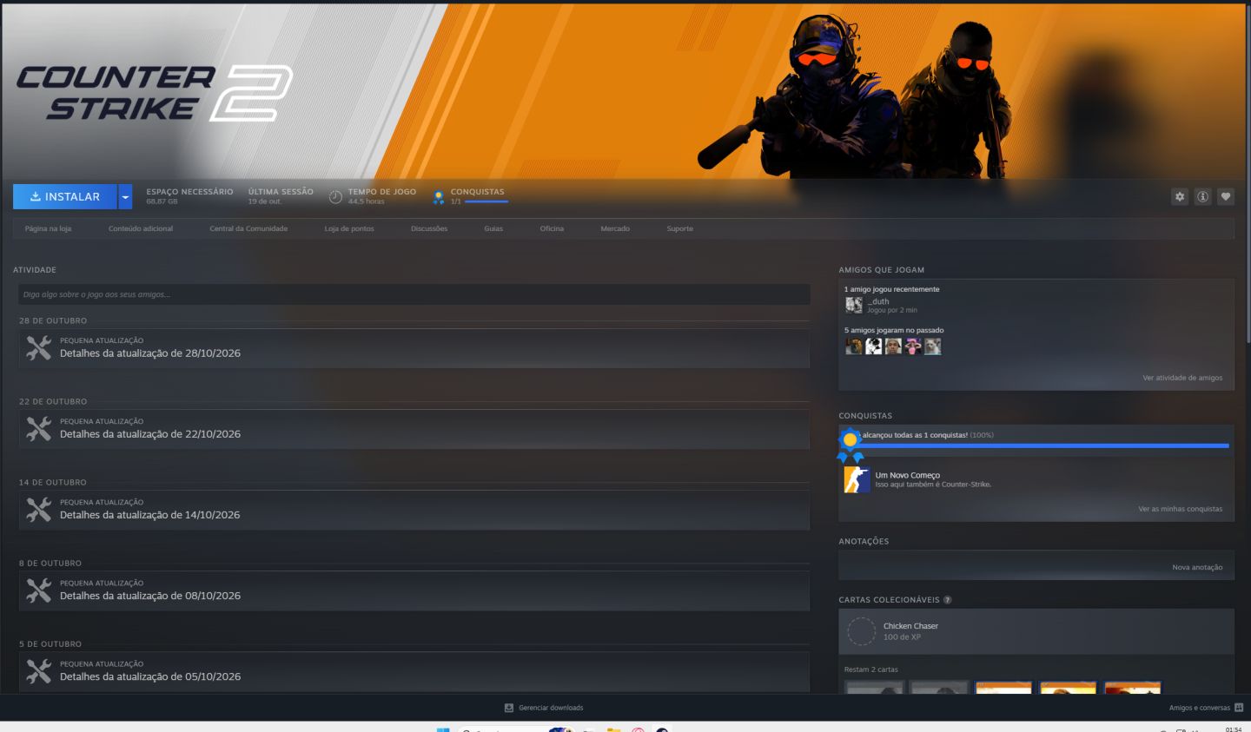
Task: Click wrench icon for 05/10/2026 update
Action: pos(38,671)
